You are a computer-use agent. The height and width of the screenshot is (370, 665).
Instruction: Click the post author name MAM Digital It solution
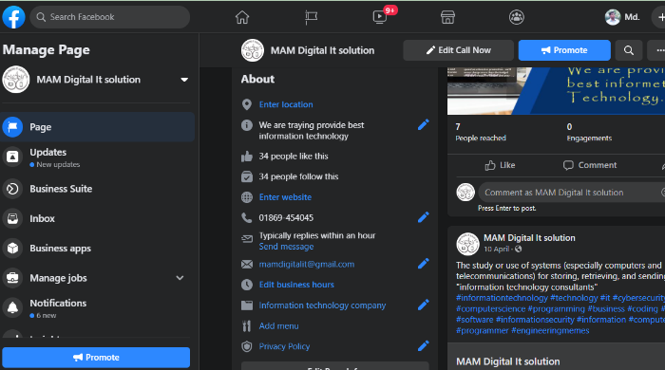[x=529, y=238]
